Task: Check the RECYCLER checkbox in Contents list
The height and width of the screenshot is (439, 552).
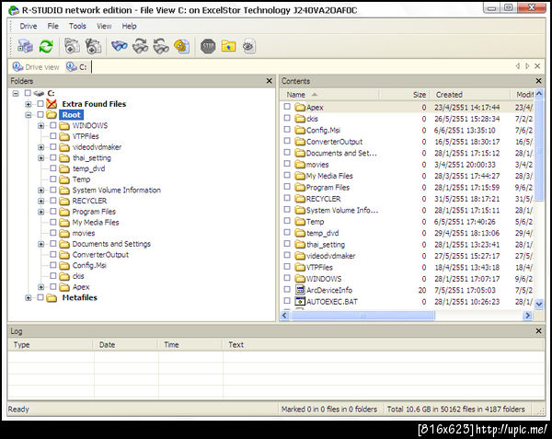Action: 287,198
